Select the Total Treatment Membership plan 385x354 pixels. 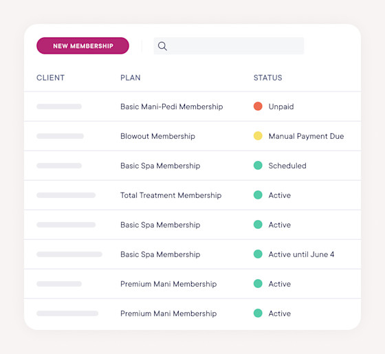click(x=171, y=195)
